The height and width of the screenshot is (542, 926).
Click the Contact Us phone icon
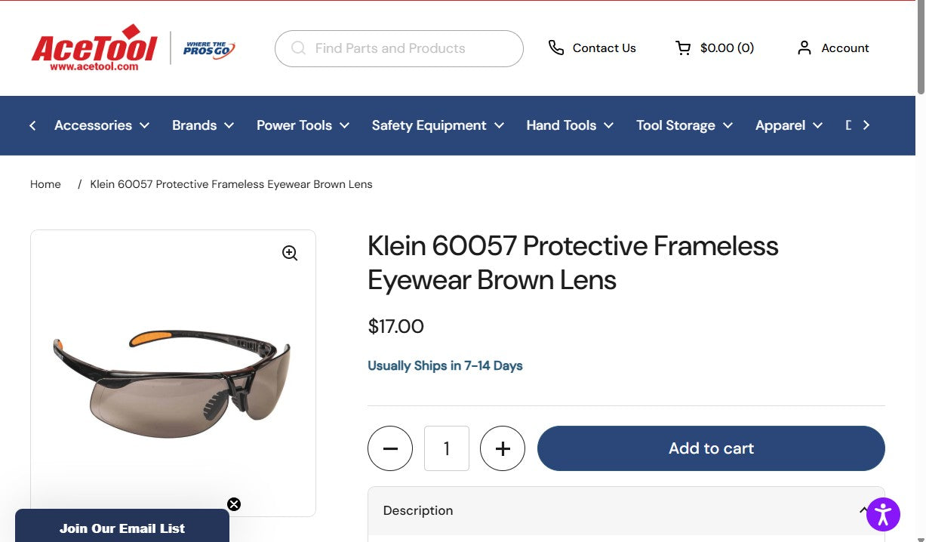pos(556,47)
